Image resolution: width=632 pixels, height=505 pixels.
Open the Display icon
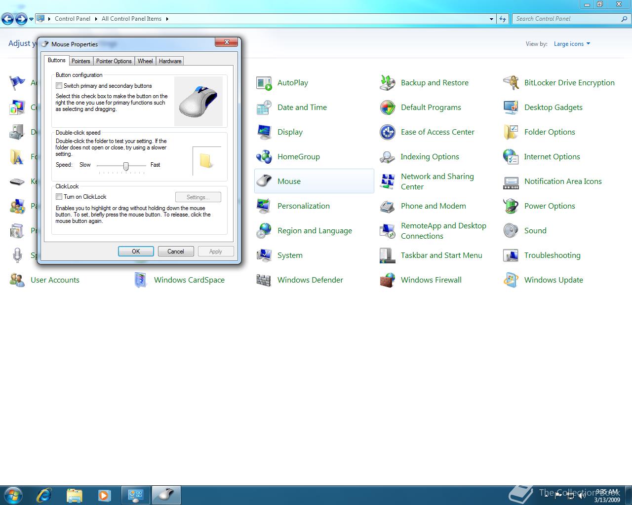click(x=264, y=132)
